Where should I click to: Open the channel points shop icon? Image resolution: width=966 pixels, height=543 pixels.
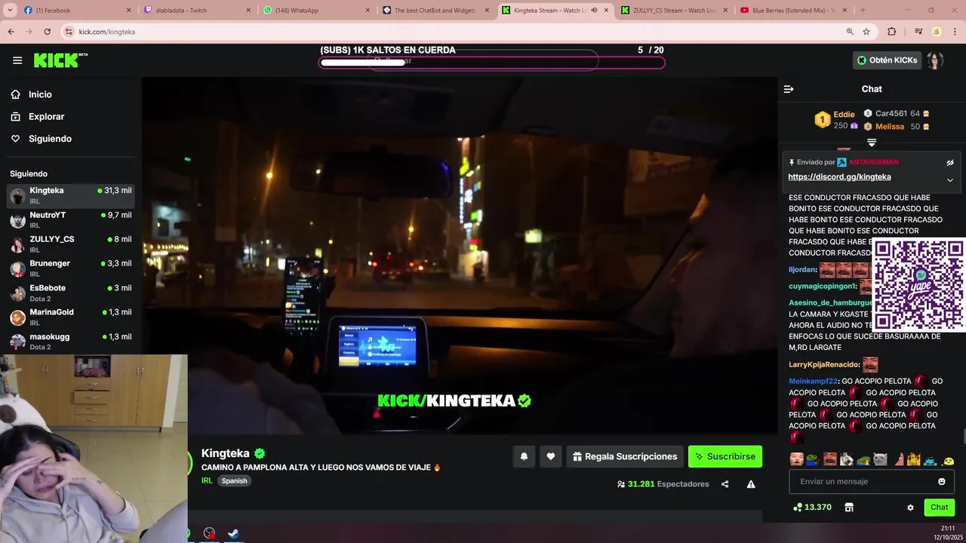849,508
